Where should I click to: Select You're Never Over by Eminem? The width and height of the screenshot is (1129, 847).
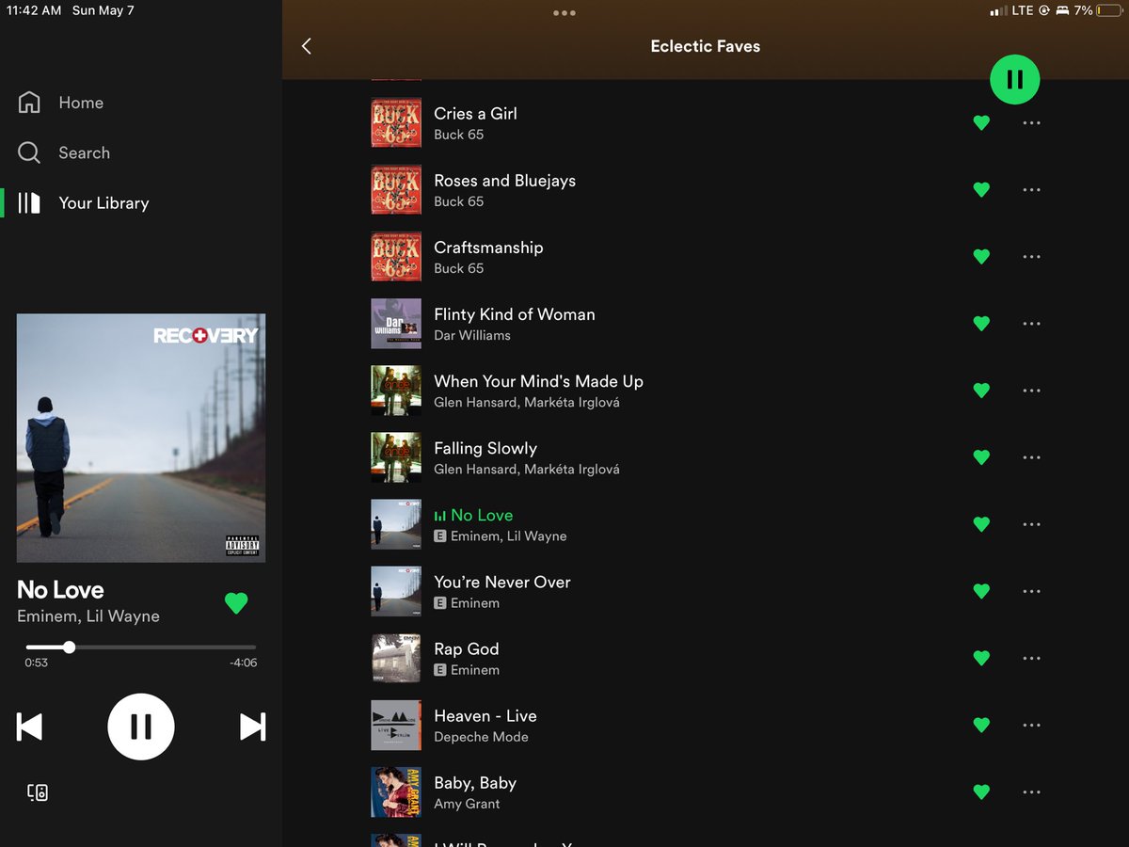point(501,582)
